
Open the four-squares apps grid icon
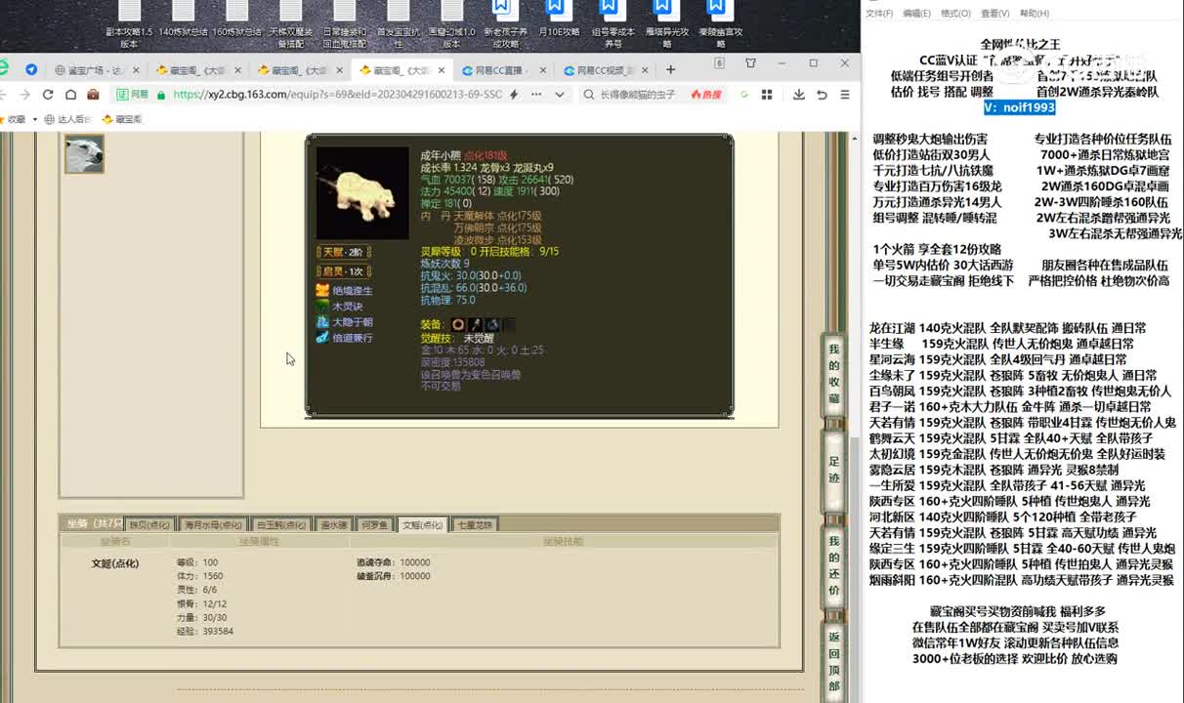click(767, 95)
